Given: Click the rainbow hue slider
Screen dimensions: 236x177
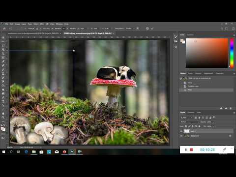Looking at the screenshot, I should point(232,53).
